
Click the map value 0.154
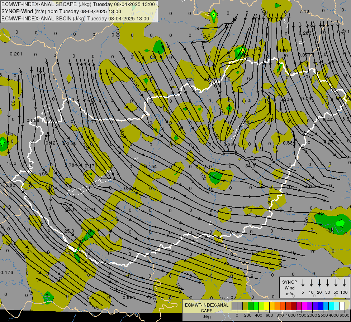coord(151,166)
